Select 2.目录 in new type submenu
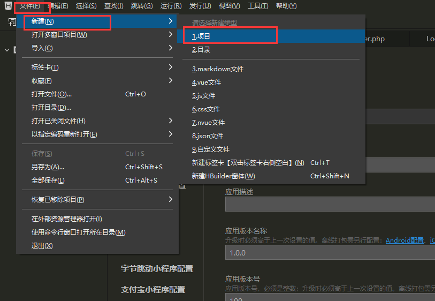The image size is (435, 301). (271, 50)
